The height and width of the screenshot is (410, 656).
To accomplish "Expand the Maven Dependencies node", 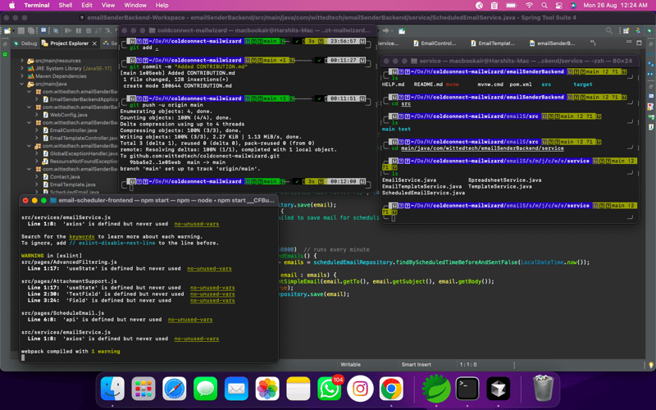I will (x=22, y=76).
